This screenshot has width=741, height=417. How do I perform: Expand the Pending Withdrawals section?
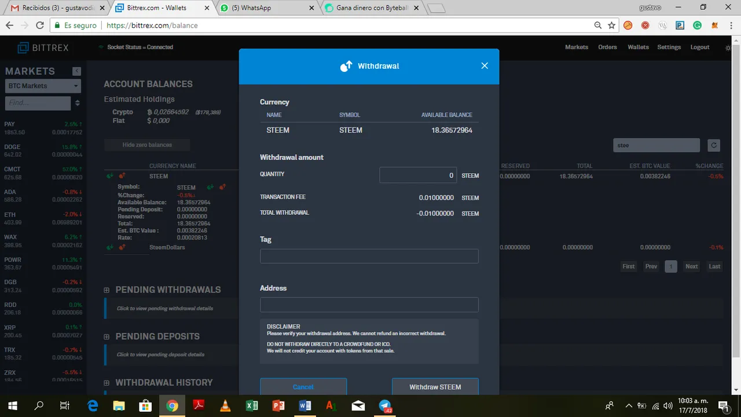pyautogui.click(x=107, y=290)
